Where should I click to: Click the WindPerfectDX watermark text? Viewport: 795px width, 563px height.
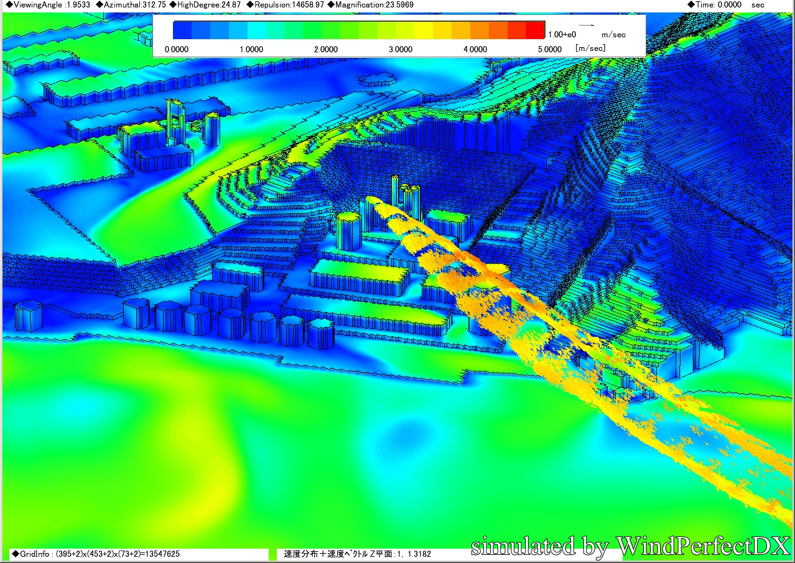pyautogui.click(x=630, y=546)
